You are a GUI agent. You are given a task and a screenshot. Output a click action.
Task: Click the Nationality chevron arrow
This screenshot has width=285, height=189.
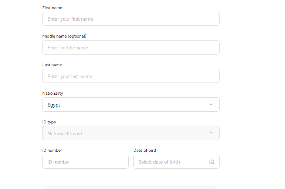coord(211,104)
